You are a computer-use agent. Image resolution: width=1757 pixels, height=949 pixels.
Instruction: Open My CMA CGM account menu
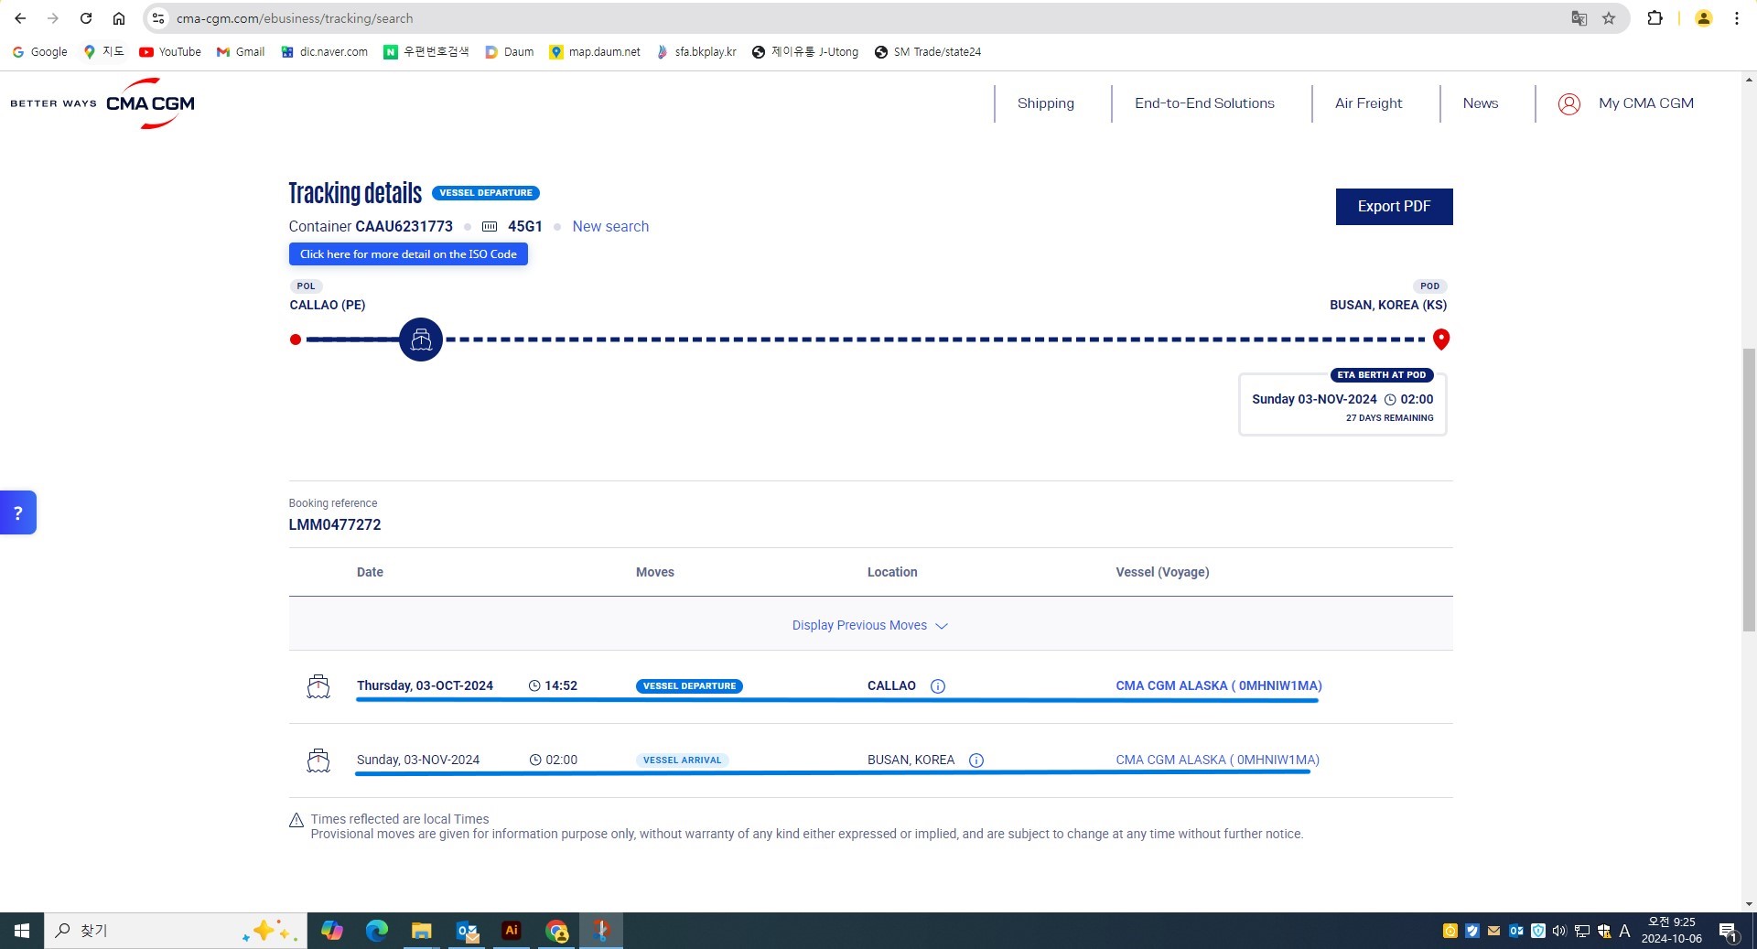tap(1645, 103)
